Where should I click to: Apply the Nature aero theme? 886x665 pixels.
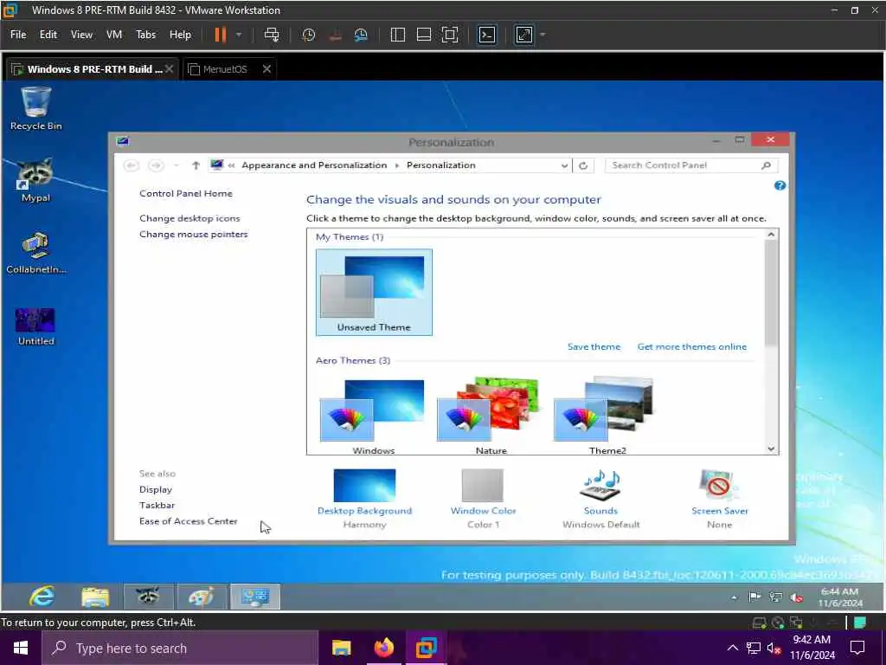point(491,416)
